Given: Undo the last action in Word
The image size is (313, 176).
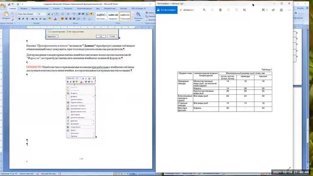Looking at the screenshot, I should click(13, 4).
